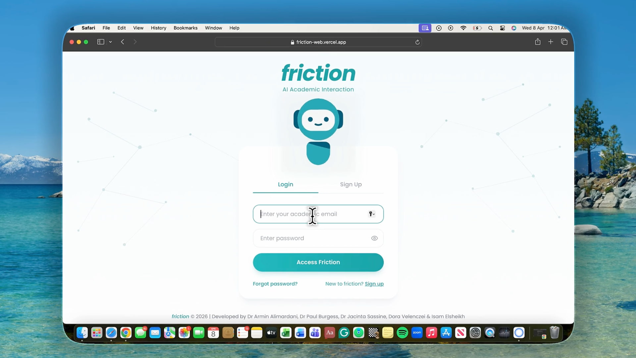This screenshot has width=636, height=358.
Task: Launch Microsoft Excel from the Dock
Action: 286,332
